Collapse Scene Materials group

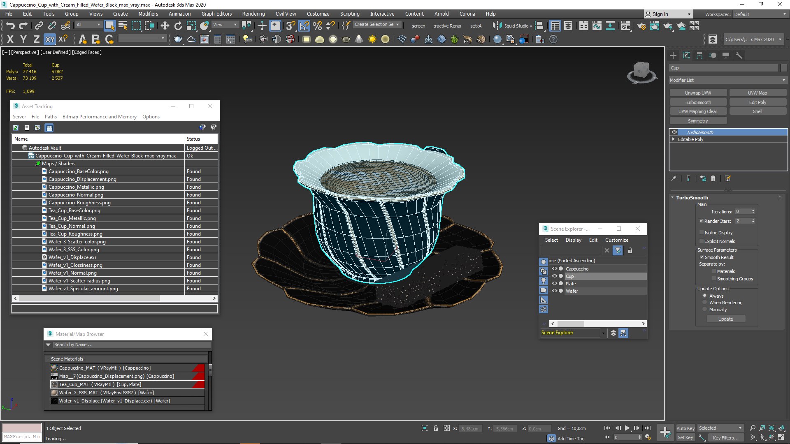tap(48, 359)
